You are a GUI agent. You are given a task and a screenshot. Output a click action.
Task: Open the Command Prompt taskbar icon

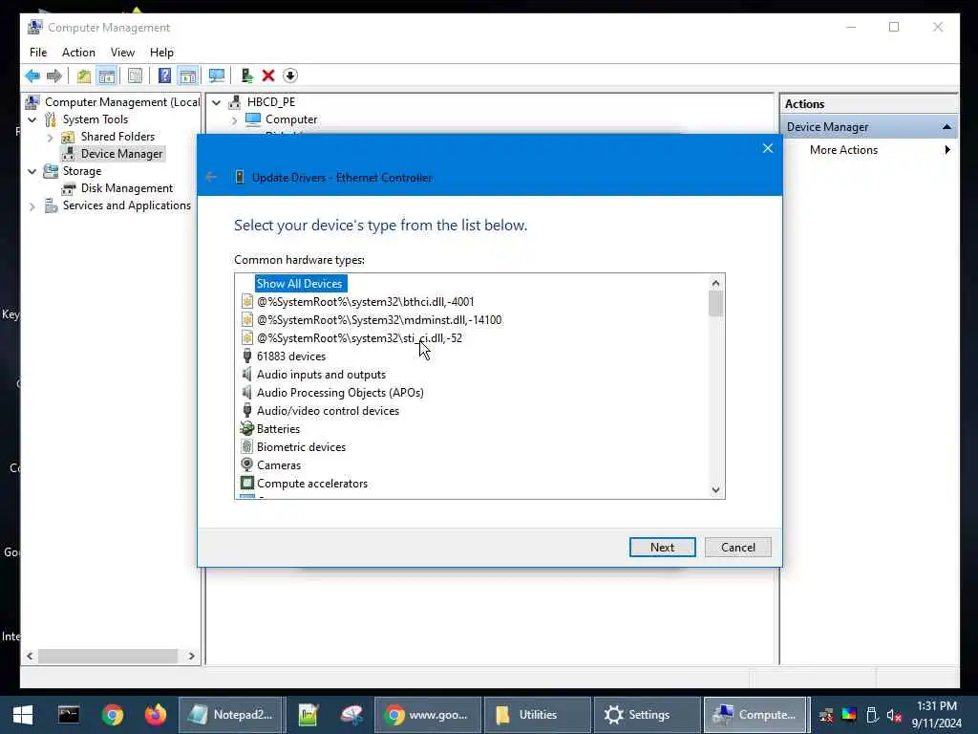pyautogui.click(x=69, y=715)
